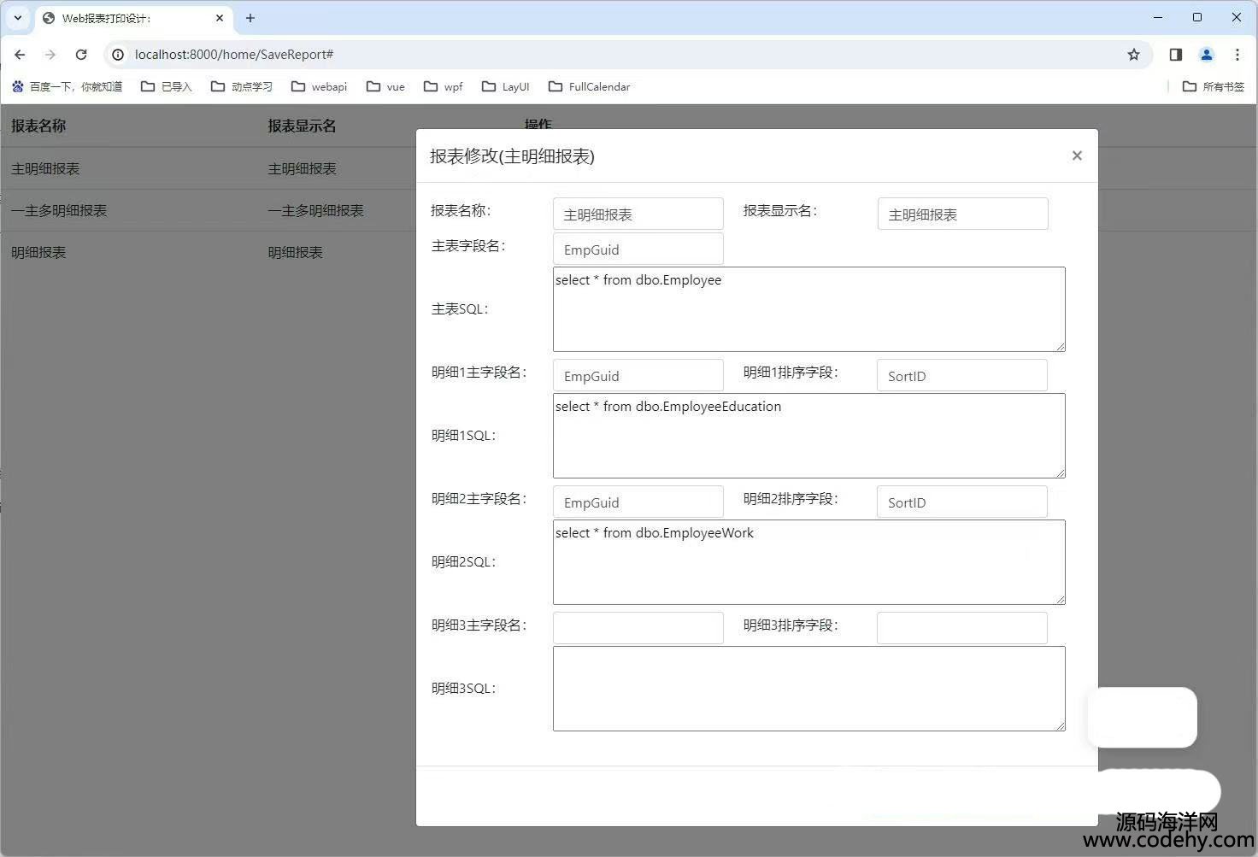The width and height of the screenshot is (1258, 857).
Task: Close the Web报表打印设计 tab
Action: (220, 18)
